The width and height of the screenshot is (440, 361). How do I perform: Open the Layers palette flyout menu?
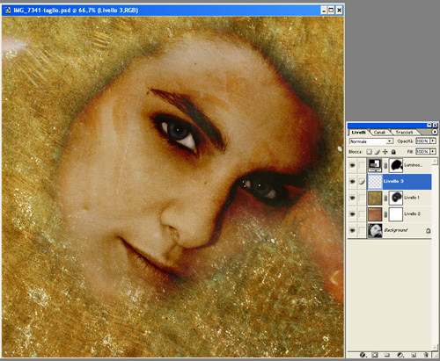(435, 132)
